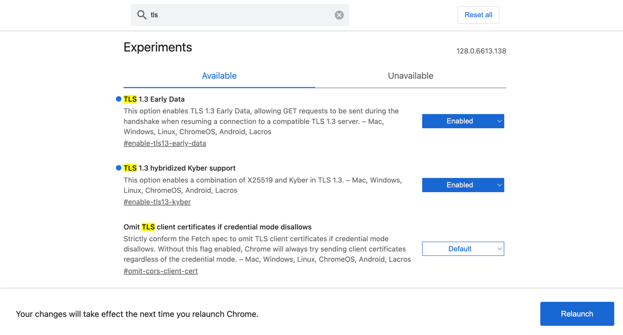Click the Omit TLS client certificates flag title
The height and width of the screenshot is (335, 623).
[218, 226]
